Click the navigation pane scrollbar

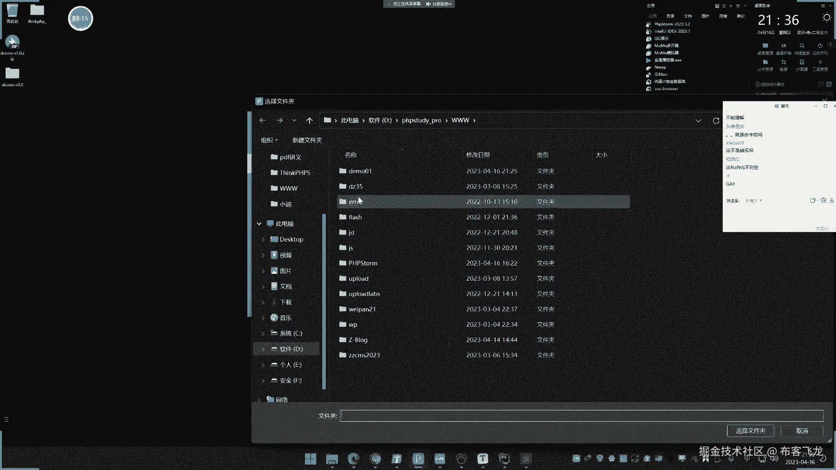(324, 300)
